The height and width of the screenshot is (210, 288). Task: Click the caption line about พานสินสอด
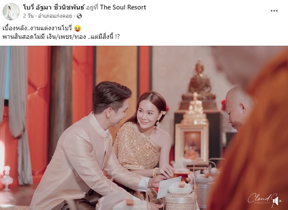coord(61,37)
